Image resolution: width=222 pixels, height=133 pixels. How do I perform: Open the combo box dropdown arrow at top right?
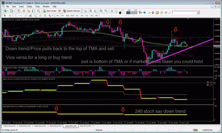point(198,13)
